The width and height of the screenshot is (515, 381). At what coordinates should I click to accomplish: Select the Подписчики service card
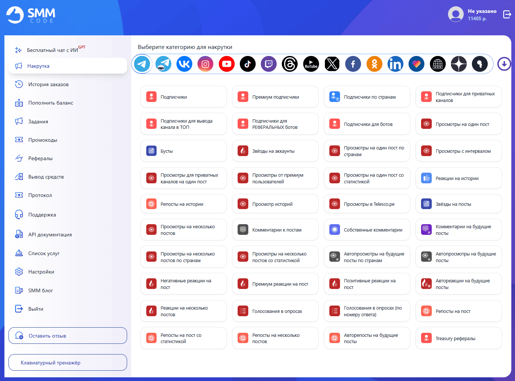[183, 97]
